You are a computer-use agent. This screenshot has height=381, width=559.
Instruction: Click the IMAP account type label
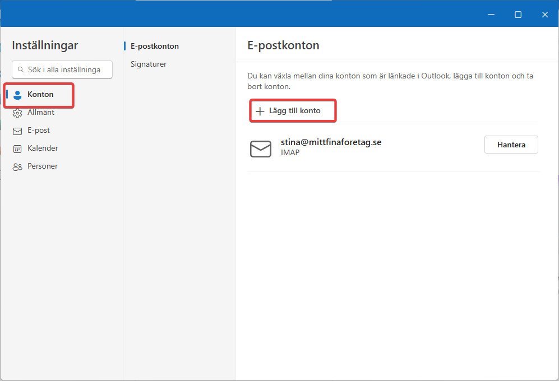290,152
